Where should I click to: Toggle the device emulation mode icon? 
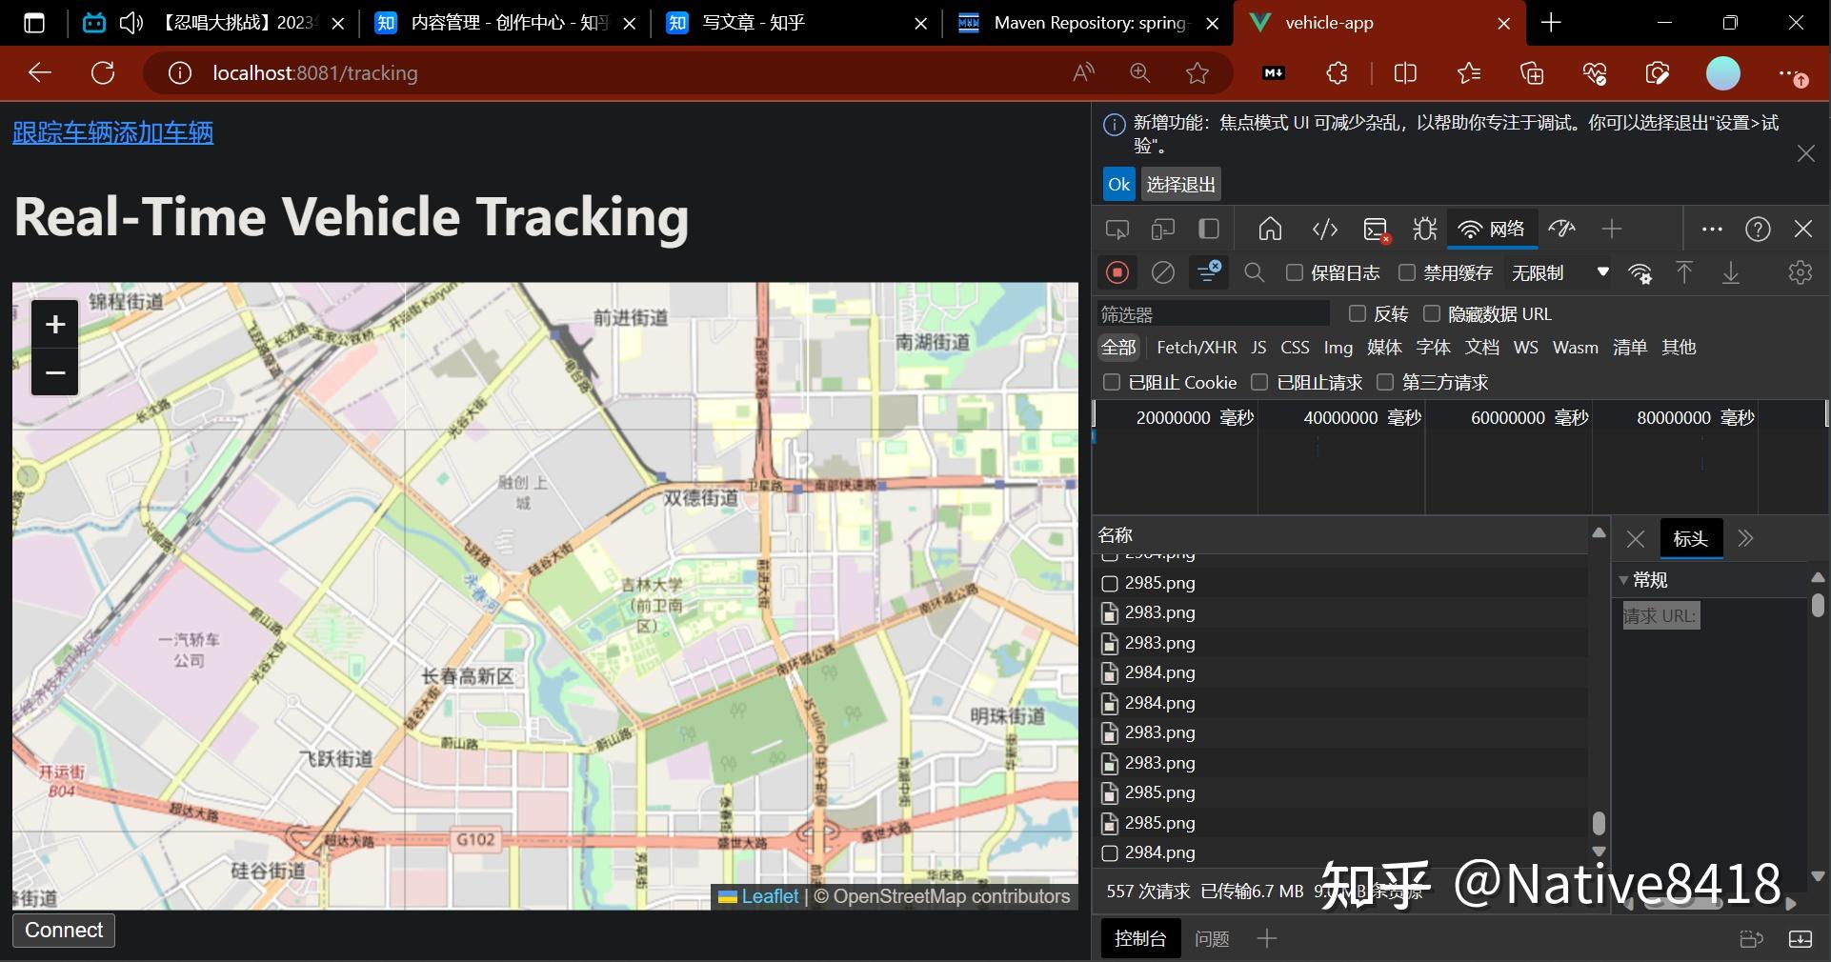tap(1161, 229)
